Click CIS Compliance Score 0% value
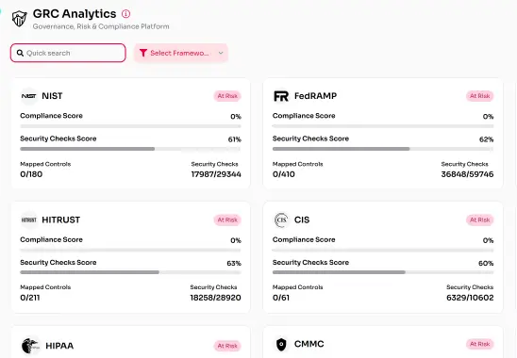517x358 pixels. click(x=488, y=240)
